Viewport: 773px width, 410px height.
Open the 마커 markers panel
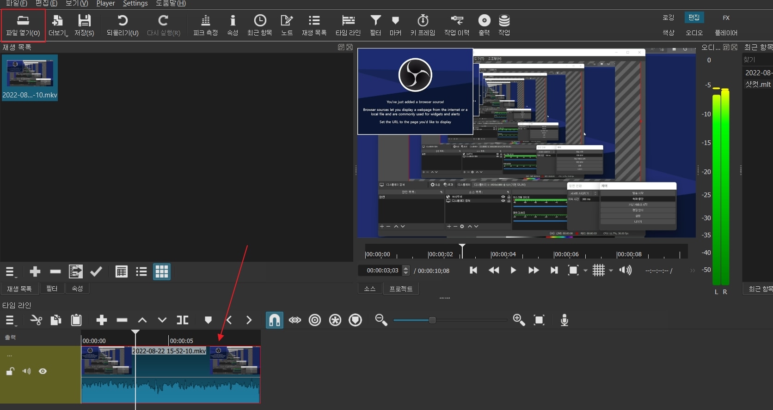(x=395, y=25)
